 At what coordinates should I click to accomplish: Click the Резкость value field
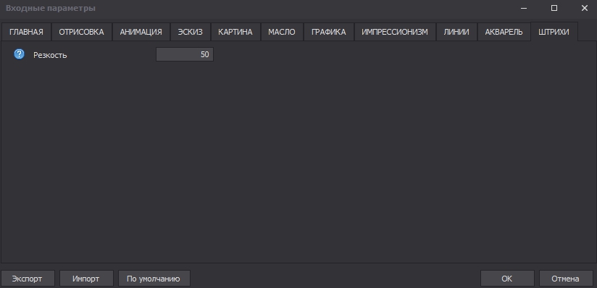pos(185,54)
